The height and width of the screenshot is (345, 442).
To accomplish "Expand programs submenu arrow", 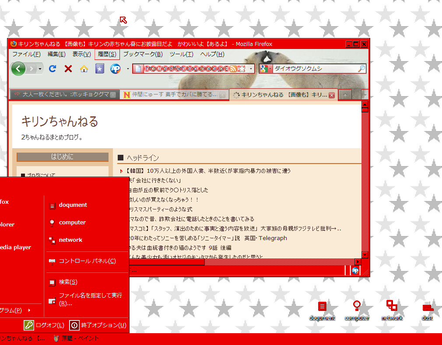I will tap(29, 310).
